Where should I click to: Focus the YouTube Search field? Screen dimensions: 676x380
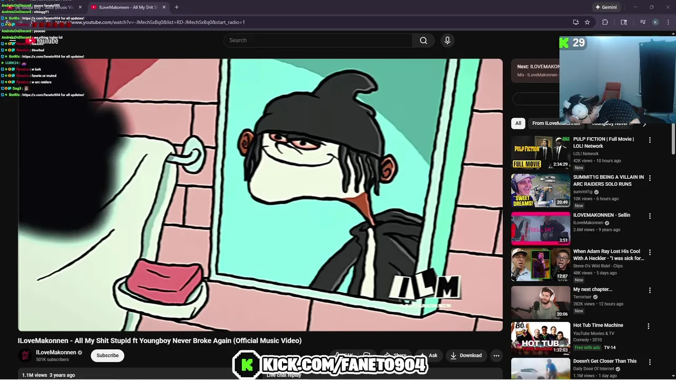coord(318,40)
